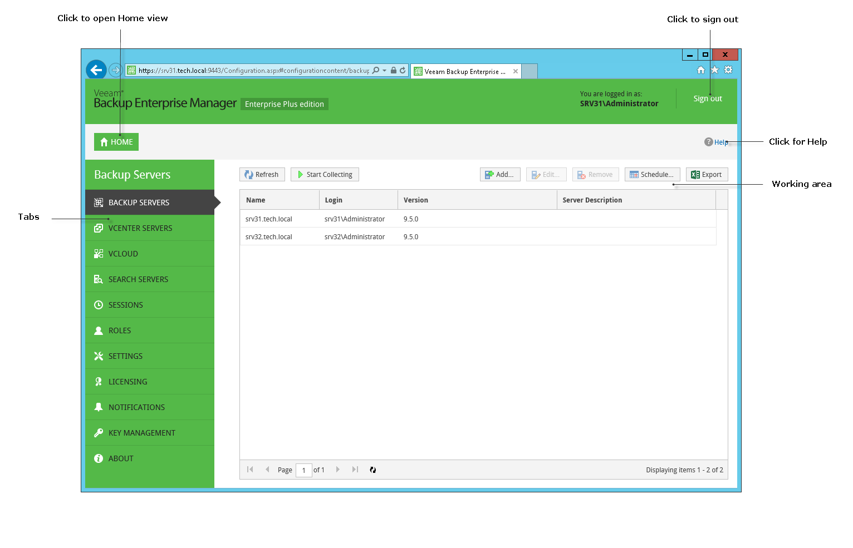Go to first page icon in pager
The image size is (853, 548).
tap(250, 470)
